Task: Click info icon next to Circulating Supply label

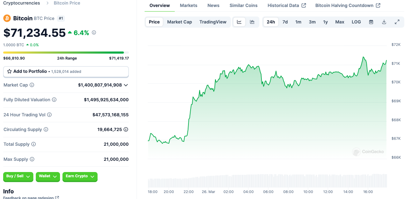Action: [x=46, y=130]
